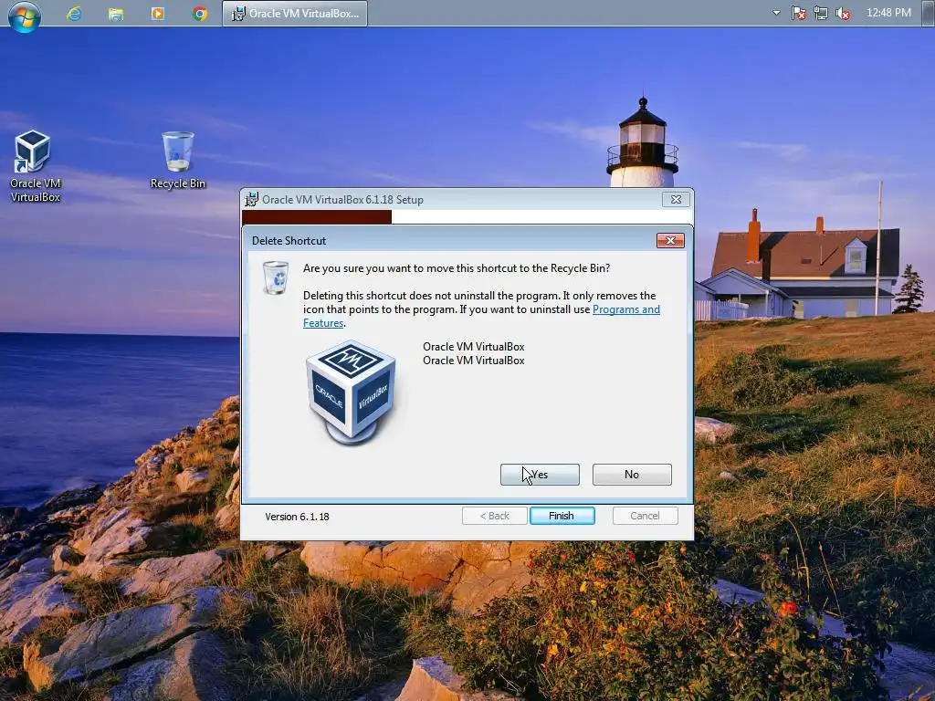Open the Windows Start menu orb
This screenshot has height=701, width=935.
25,16
